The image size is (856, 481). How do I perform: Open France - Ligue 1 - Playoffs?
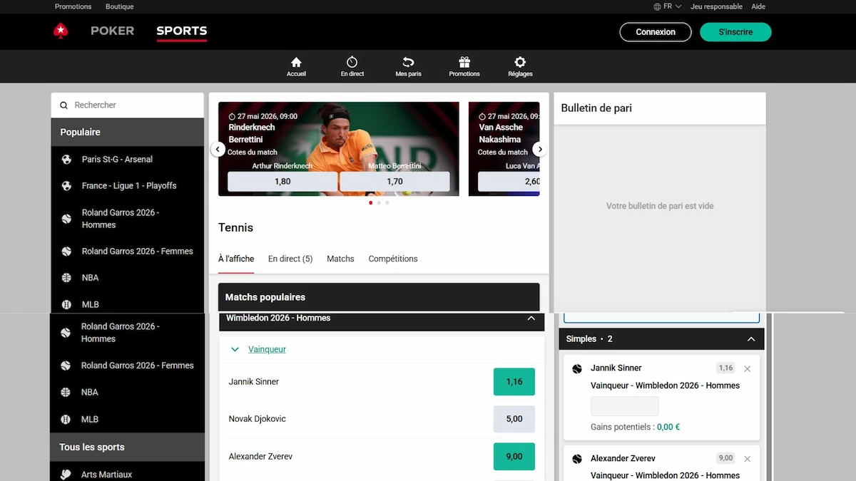click(x=128, y=186)
